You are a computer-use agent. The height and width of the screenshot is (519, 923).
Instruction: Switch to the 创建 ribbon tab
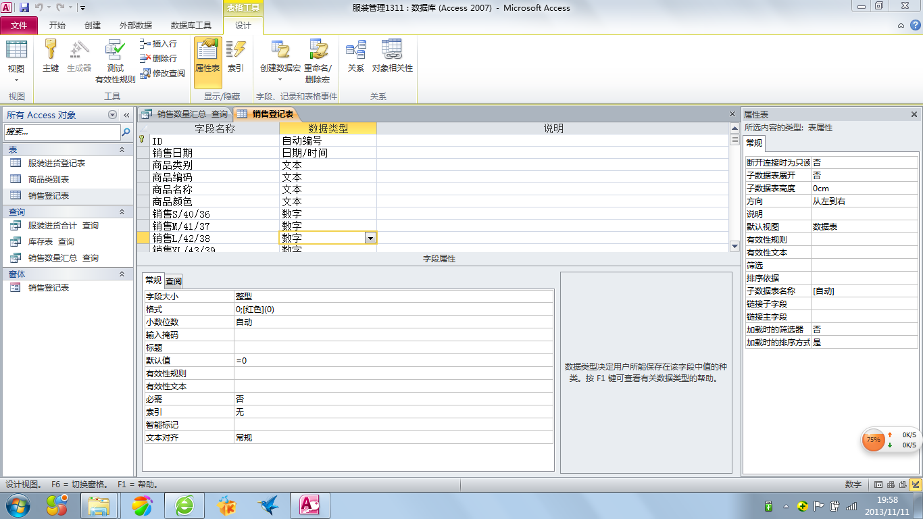93,26
